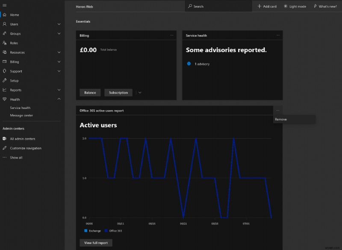Click the Support icon in the sidebar
342x250 pixels.
tap(5, 71)
